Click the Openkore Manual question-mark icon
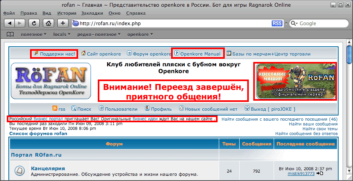This screenshot has width=353, height=181. click(x=177, y=53)
